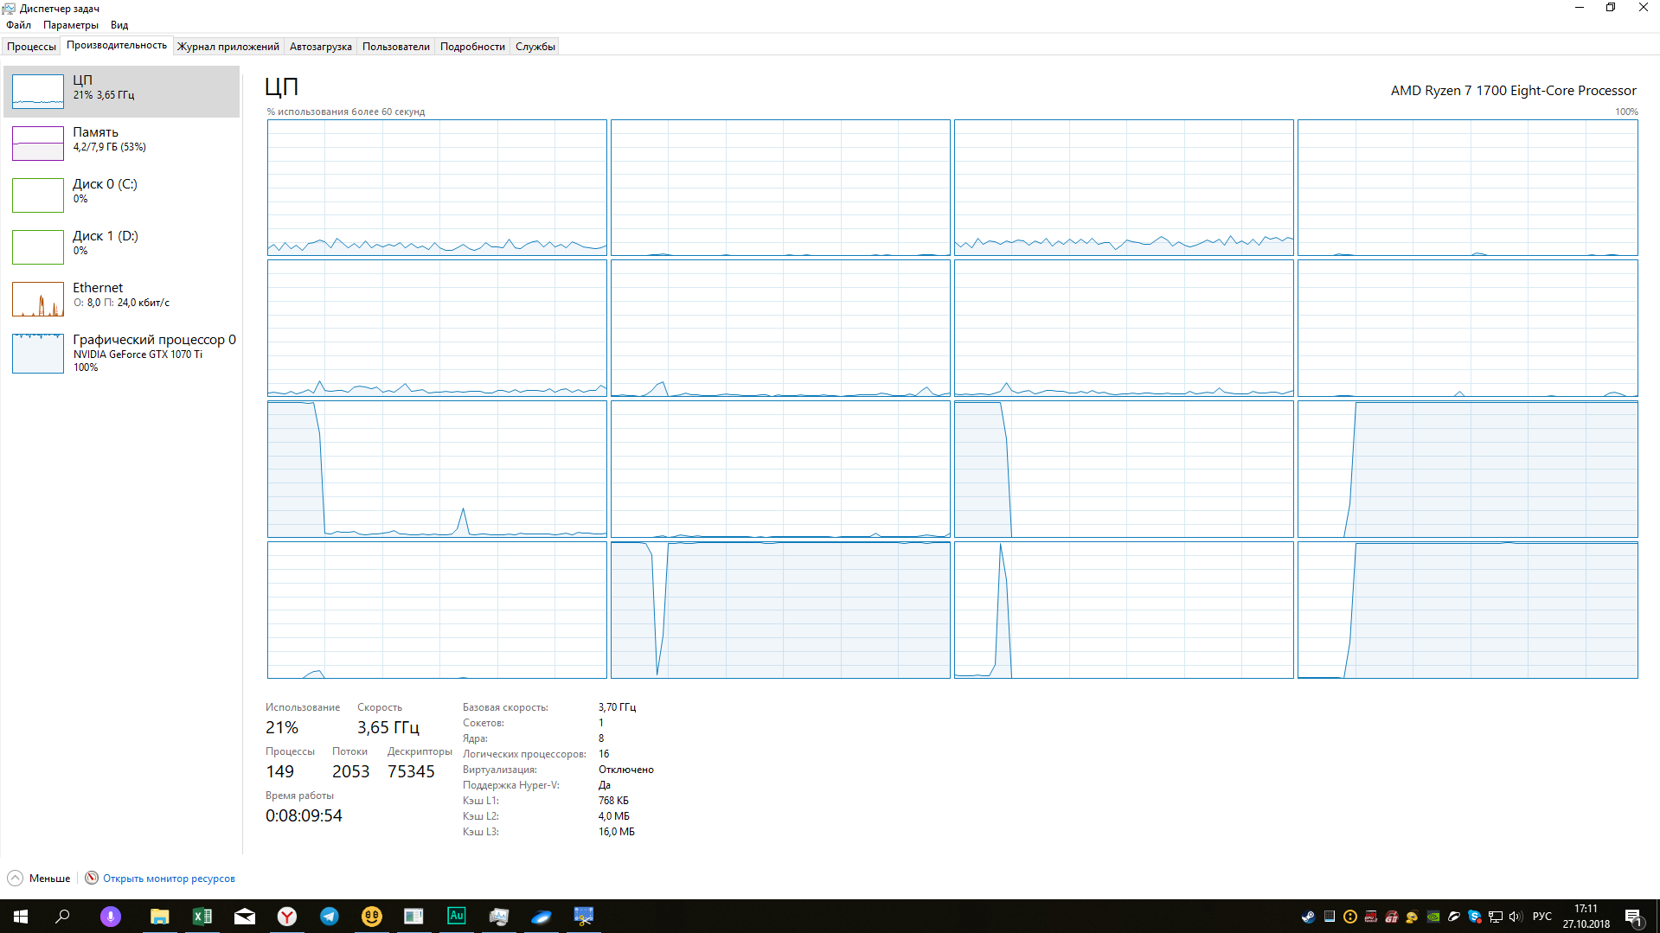The image size is (1660, 933).
Task: Click the thread count 2053
Action: (350, 771)
